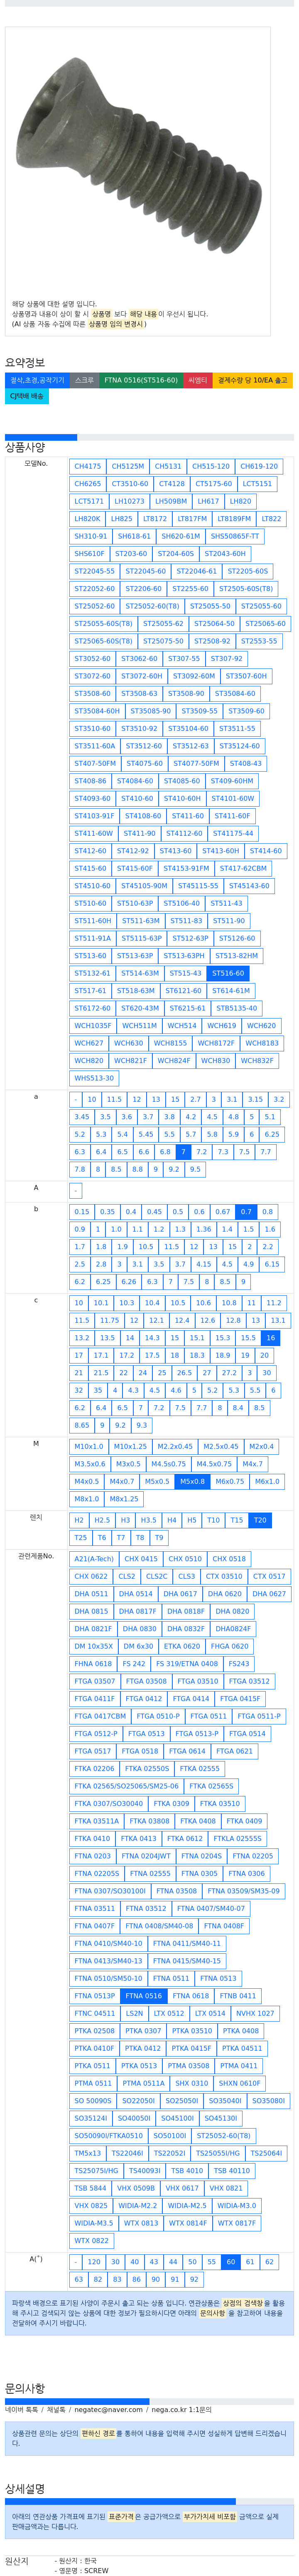Screen dimensions: 299x2576
Task: Select the WHS513-30 model chip
Action: click(x=94, y=1078)
